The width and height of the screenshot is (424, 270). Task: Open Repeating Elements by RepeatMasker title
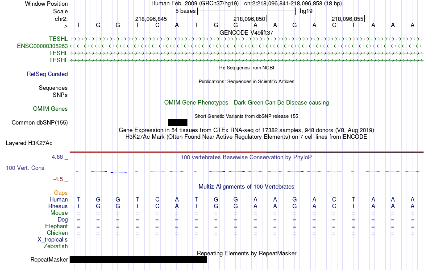coord(246,254)
